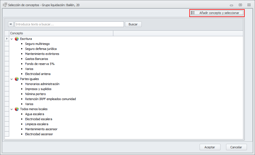Viewport: 255px width, 155px height.
Task: Select Electricidad ascensor concept
Action: coord(39,134)
